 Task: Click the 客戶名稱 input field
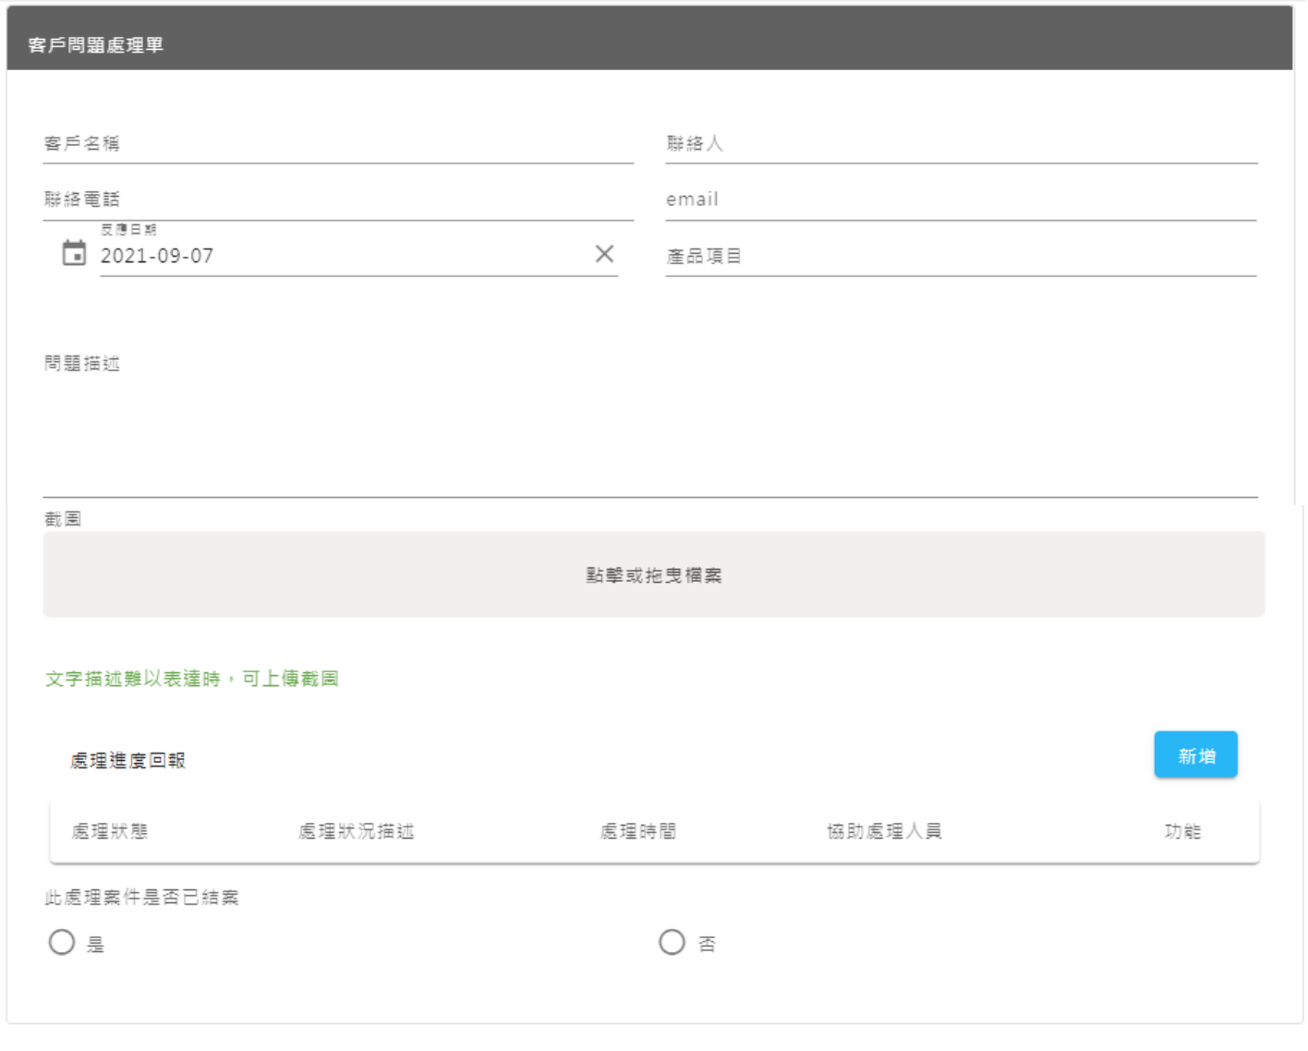(x=338, y=144)
